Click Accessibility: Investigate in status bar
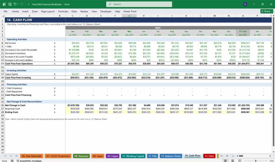 [x=29, y=161]
